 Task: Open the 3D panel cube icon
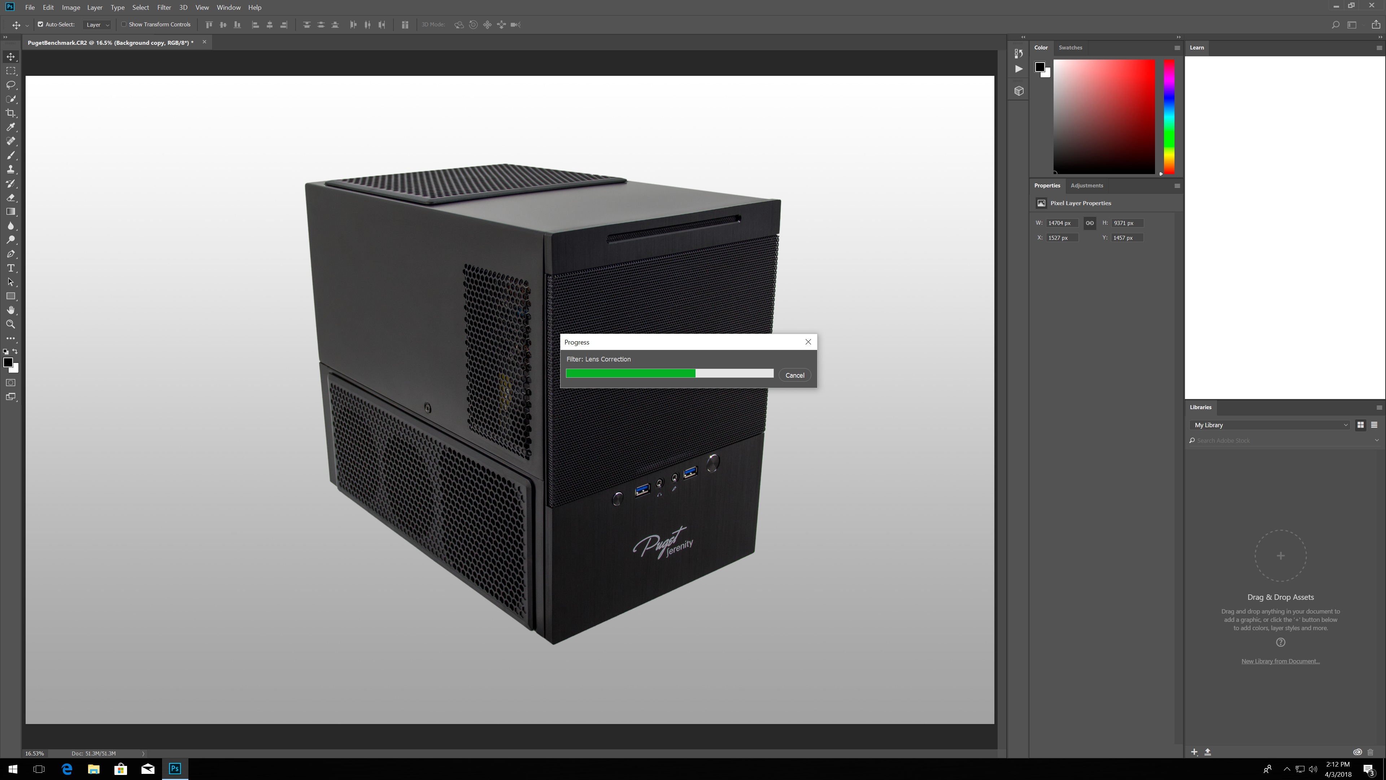(1019, 91)
